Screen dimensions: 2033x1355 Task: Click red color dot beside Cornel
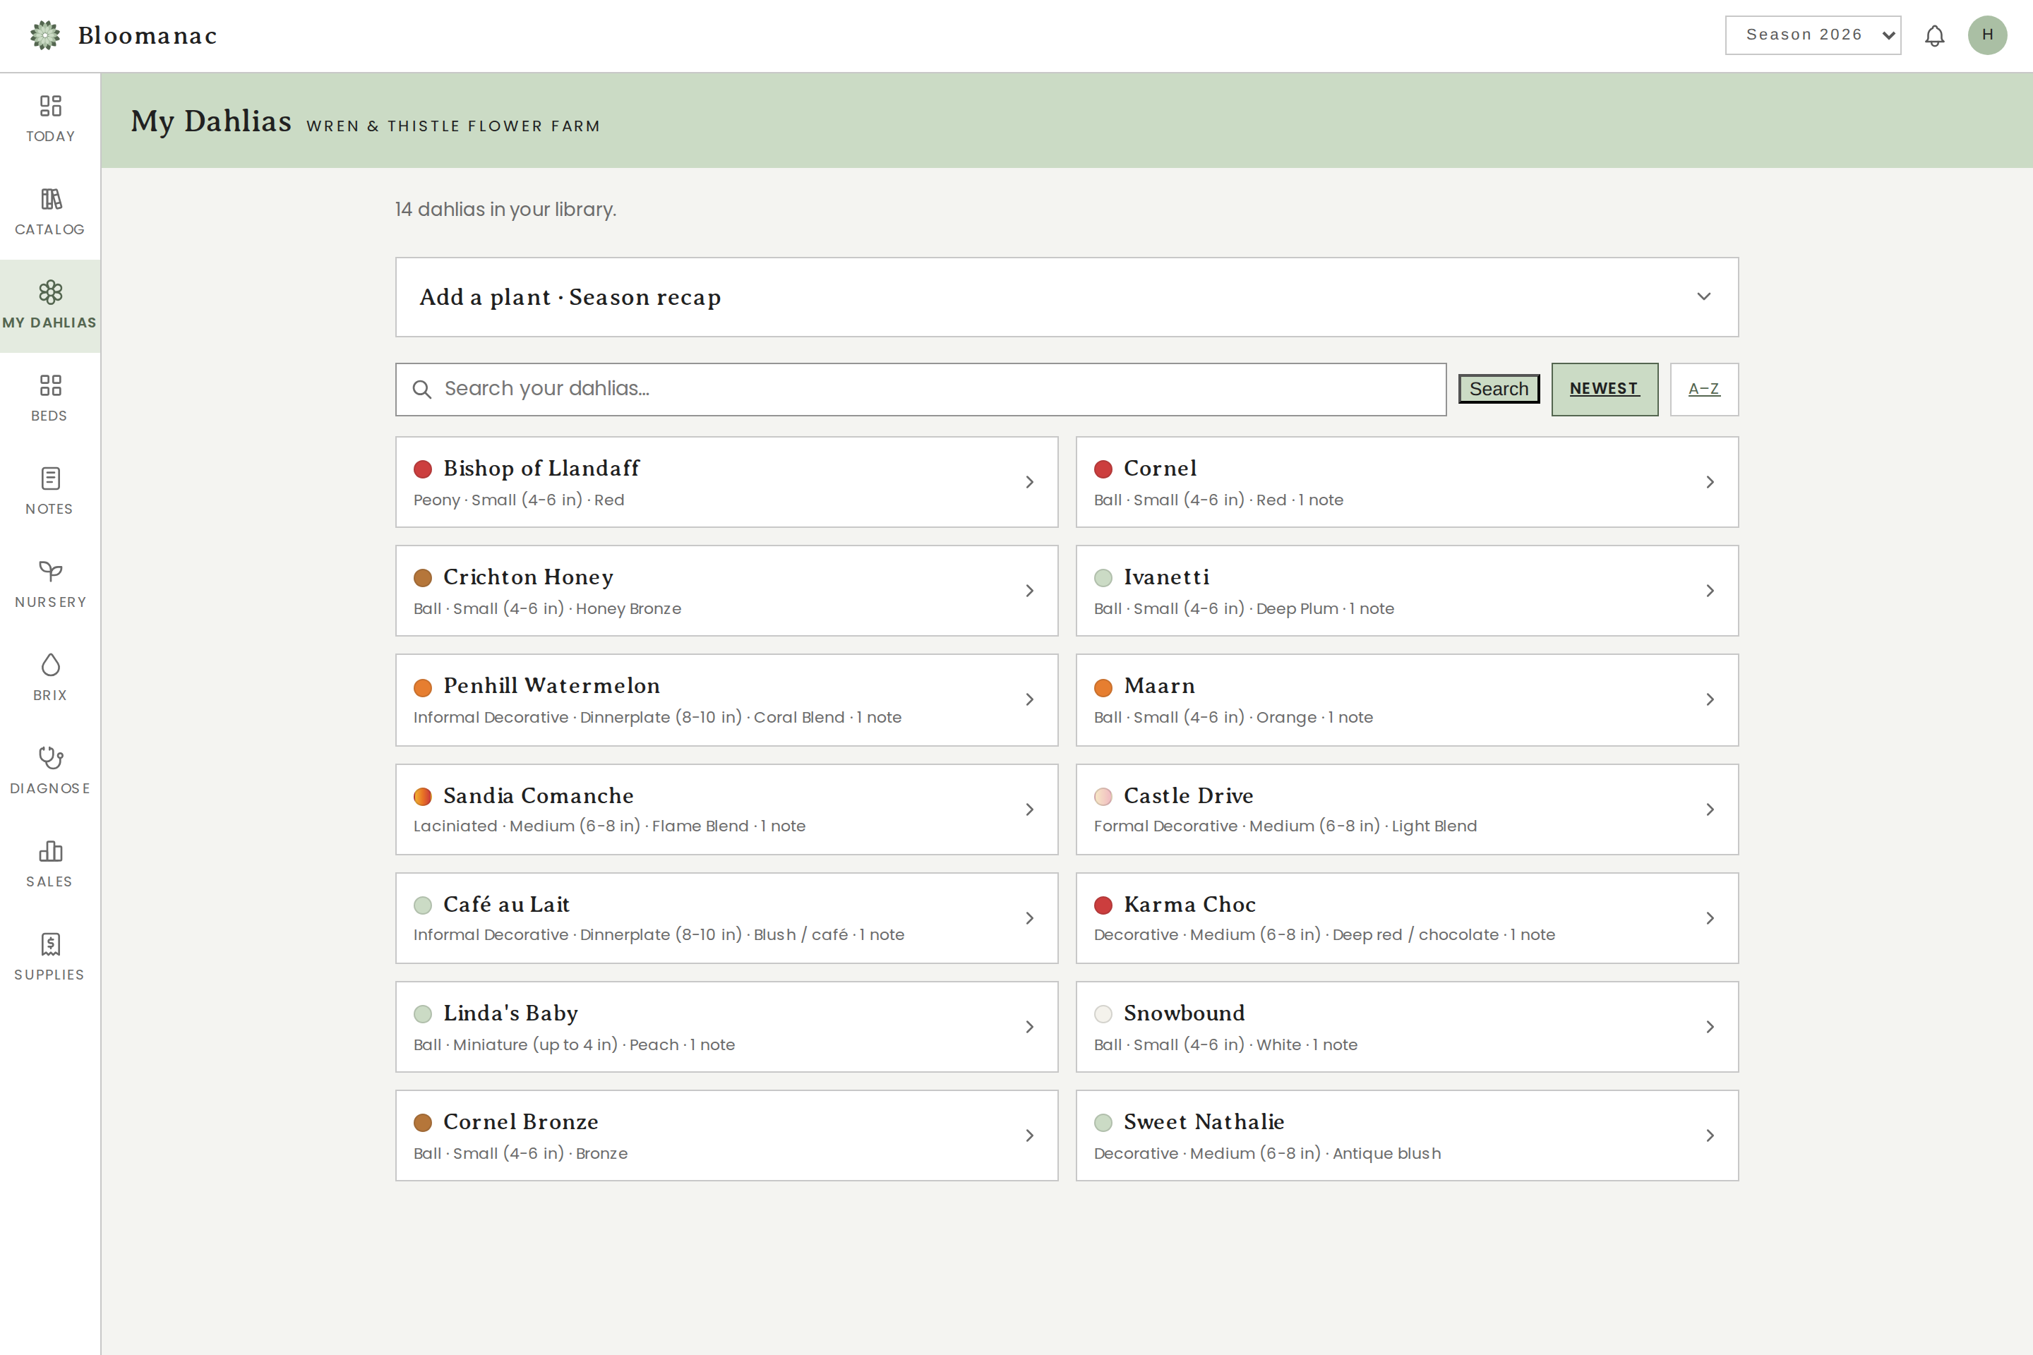[x=1103, y=469]
